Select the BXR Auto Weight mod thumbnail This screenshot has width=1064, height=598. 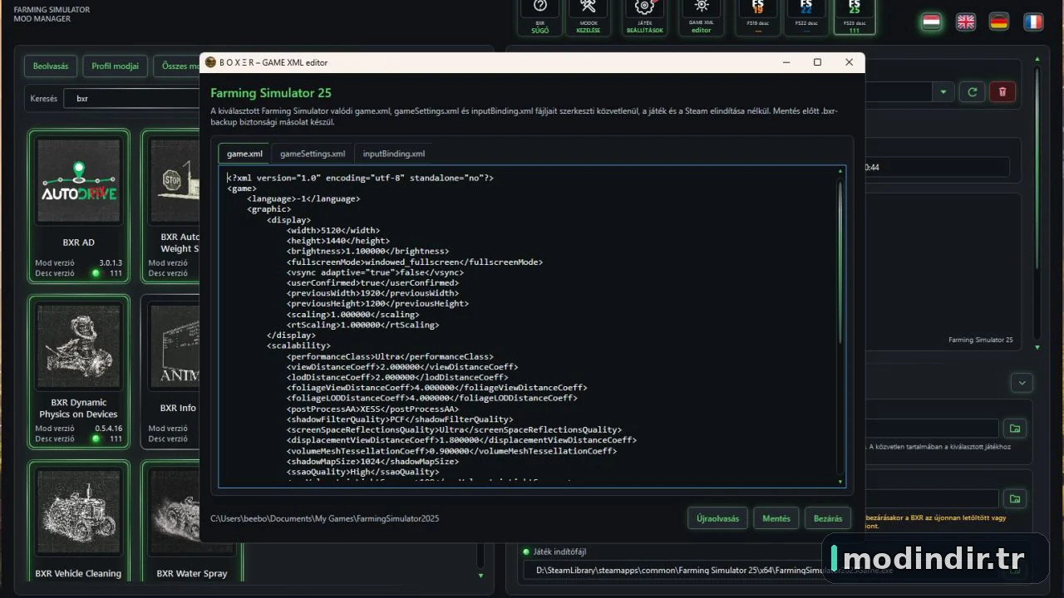175,180
